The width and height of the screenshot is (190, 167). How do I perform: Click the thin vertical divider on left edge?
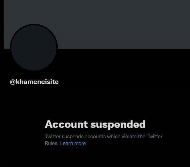pyautogui.click(x=4, y=108)
